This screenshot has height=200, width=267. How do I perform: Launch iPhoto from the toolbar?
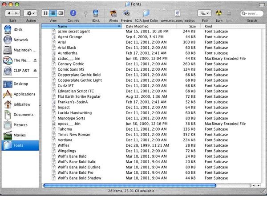[113, 13]
